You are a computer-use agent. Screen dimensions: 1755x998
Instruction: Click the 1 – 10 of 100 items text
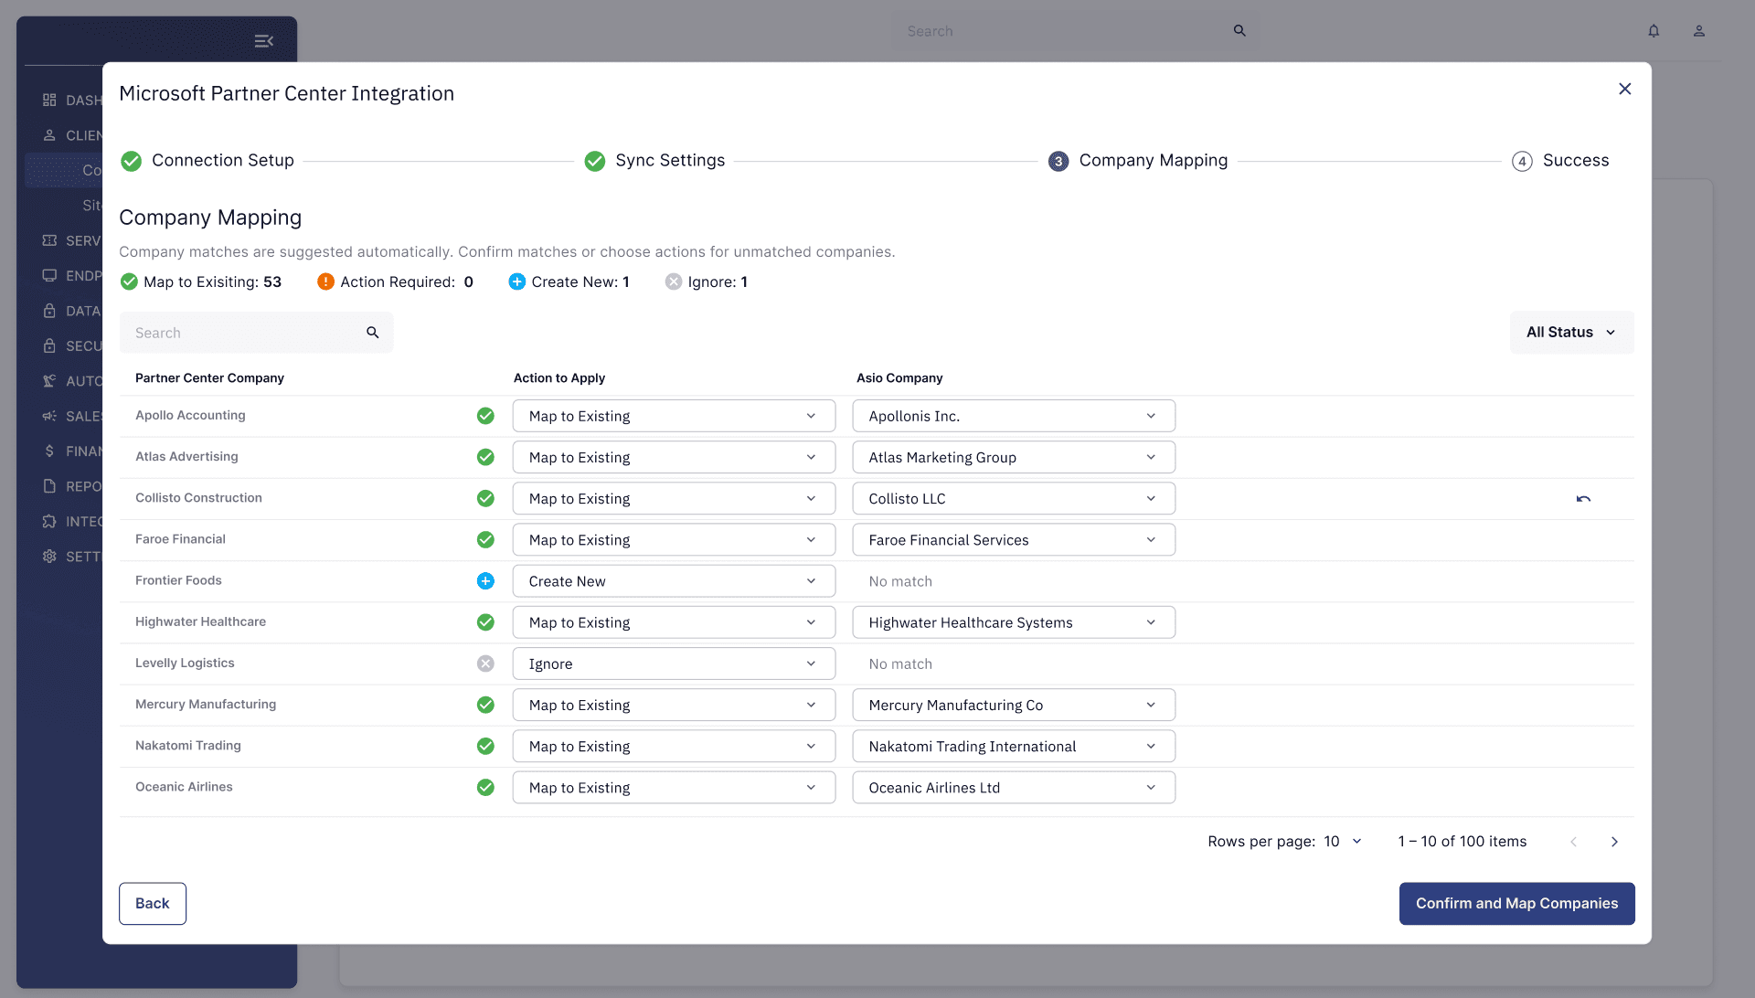1462,842
